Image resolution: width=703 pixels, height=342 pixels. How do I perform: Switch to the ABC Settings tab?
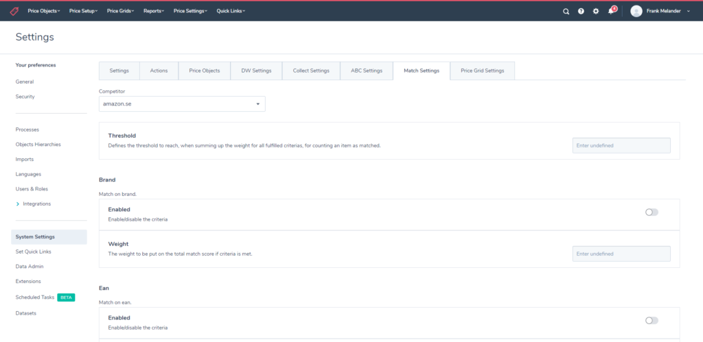pyautogui.click(x=366, y=71)
